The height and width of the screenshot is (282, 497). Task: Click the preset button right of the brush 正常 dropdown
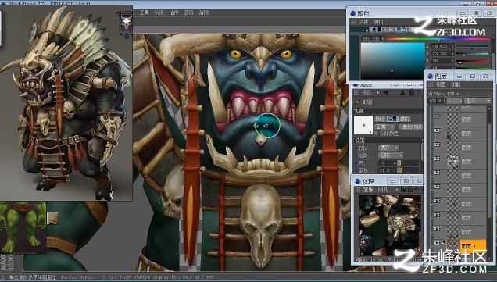tap(411, 127)
